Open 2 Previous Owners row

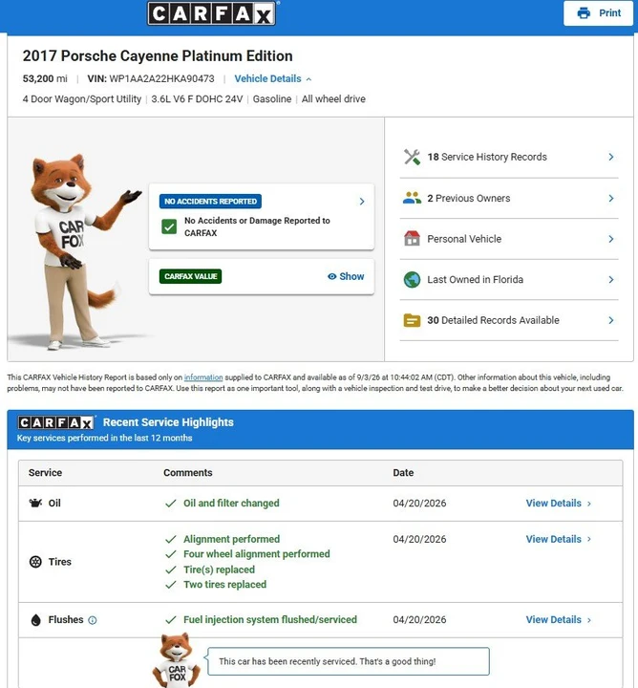pyautogui.click(x=509, y=199)
